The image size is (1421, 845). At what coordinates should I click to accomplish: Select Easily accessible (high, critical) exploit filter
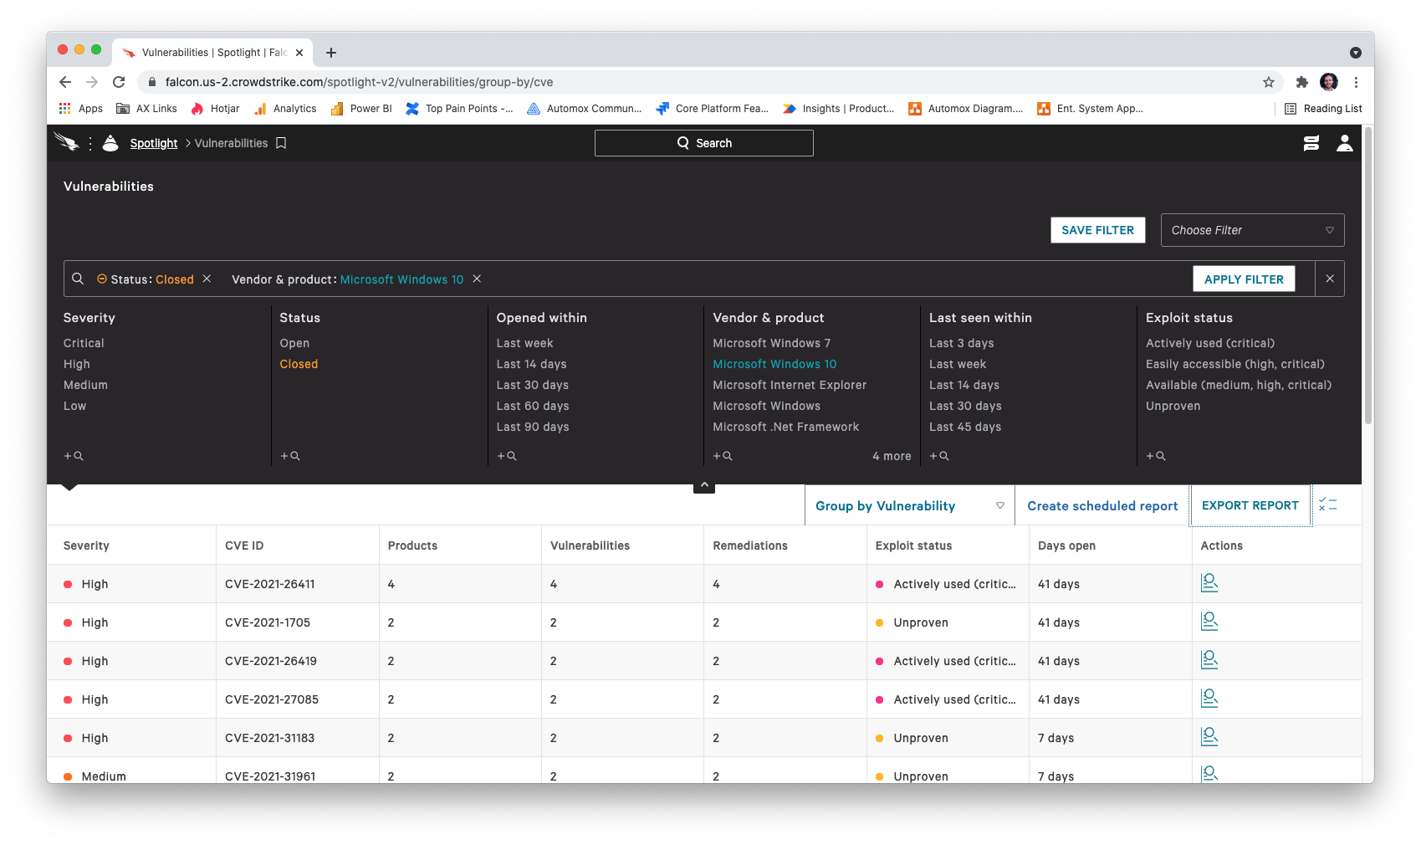click(1235, 364)
